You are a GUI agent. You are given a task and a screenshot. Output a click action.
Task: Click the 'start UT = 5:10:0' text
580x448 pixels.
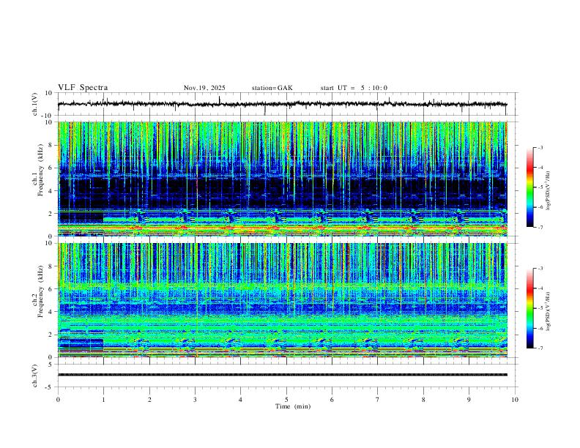coord(354,88)
